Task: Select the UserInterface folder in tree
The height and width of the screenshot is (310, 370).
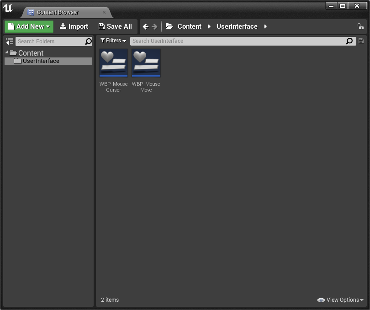Action: [x=48, y=61]
